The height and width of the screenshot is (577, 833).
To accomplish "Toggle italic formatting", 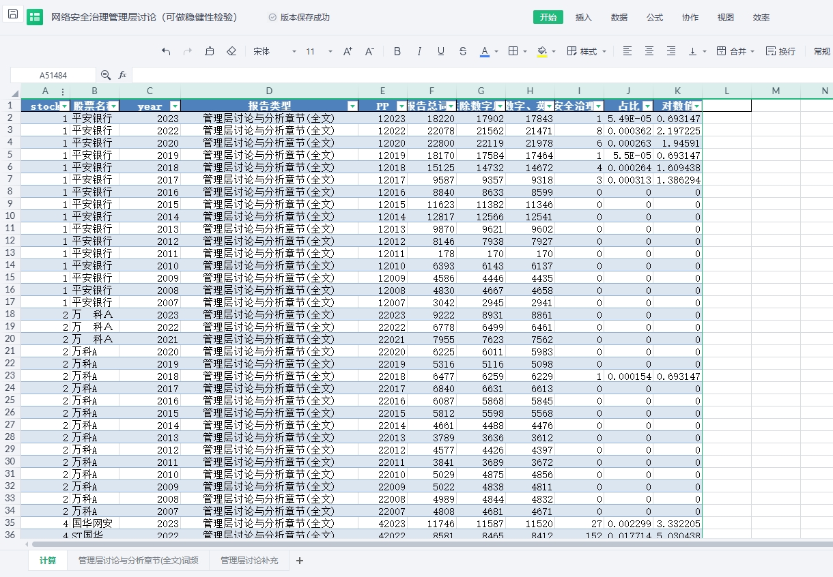I will point(419,51).
